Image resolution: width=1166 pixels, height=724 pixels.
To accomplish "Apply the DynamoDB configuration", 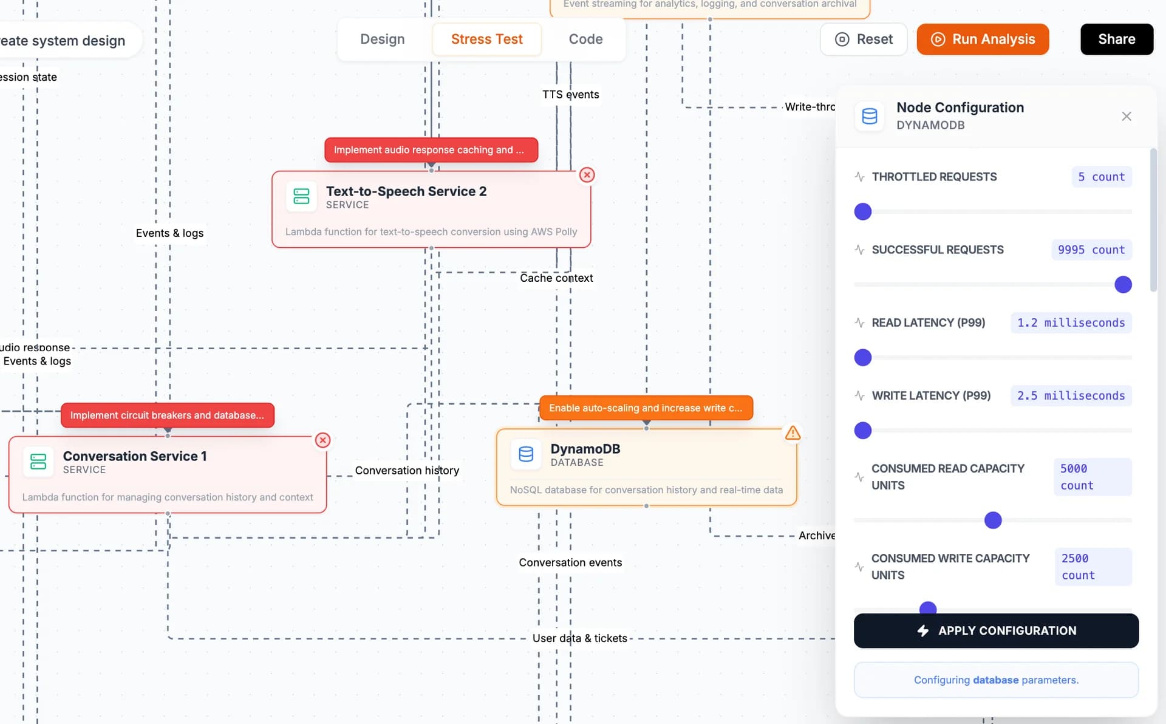I will point(996,630).
